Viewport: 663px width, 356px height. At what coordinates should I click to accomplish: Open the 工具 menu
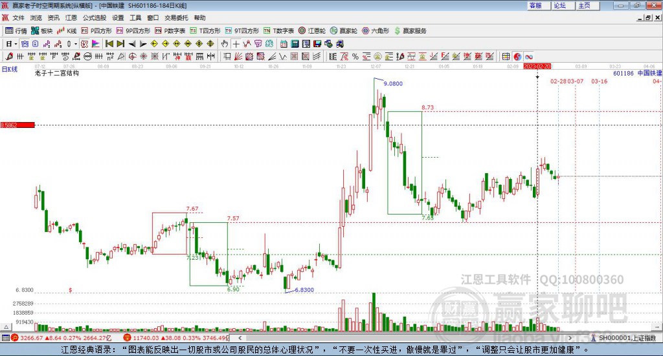pyautogui.click(x=135, y=17)
